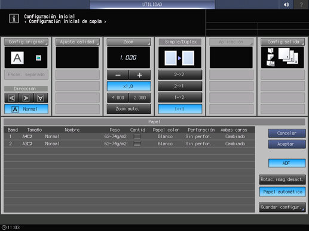The image size is (309, 231).
Task: Click Cambiado value for tray 2
Action: pos(235,143)
